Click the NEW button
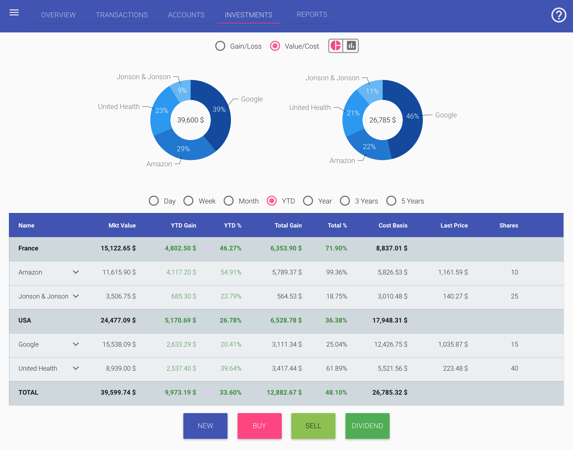 coord(205,426)
